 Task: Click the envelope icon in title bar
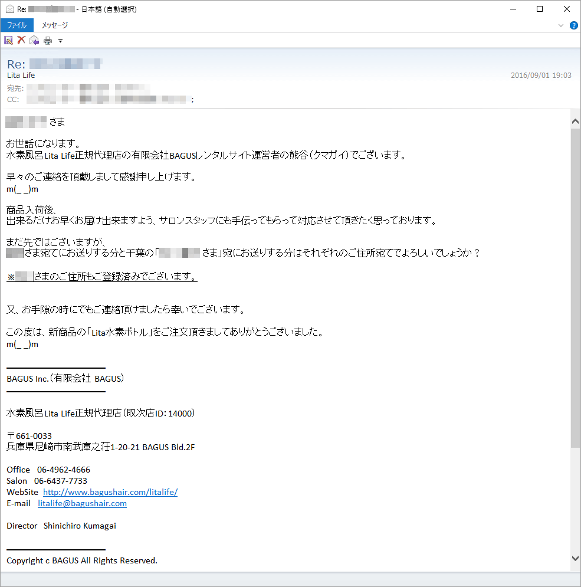(x=10, y=9)
